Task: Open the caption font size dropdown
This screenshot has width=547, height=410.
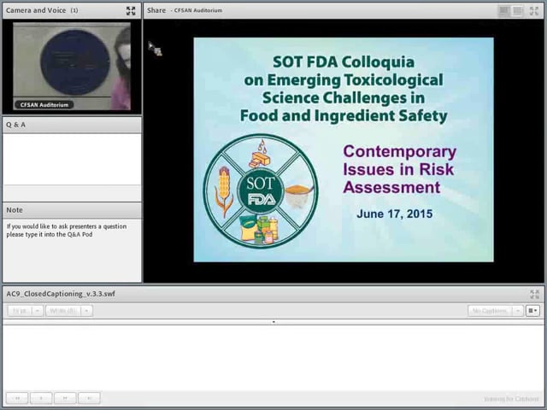Action: [25, 310]
